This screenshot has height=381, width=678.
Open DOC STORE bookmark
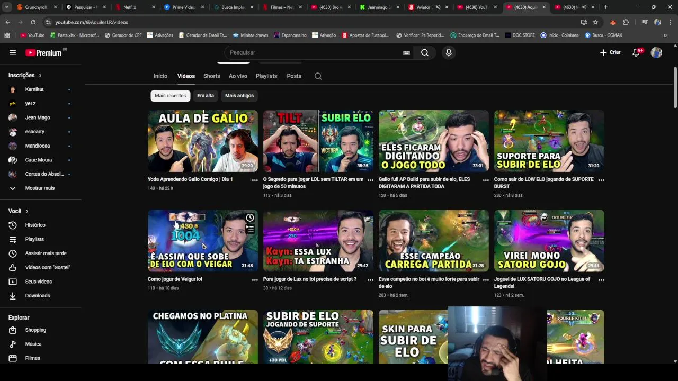tap(520, 35)
